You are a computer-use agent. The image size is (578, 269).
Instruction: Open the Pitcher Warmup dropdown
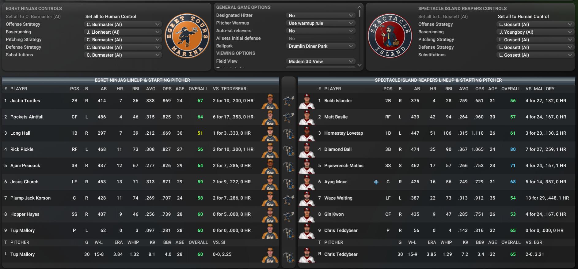[321, 23]
